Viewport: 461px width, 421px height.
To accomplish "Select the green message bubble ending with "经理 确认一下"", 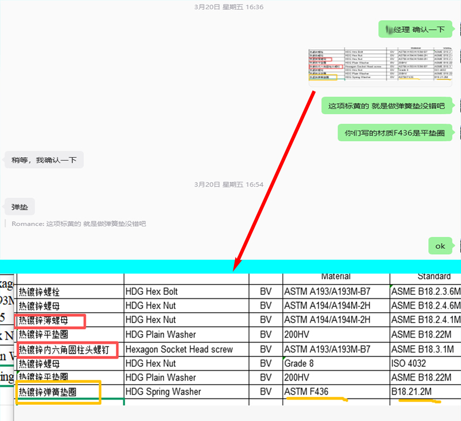I will 415,29.
